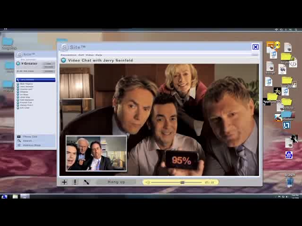Open the Help menu in the video chat window
302x226 pixels.
point(99,55)
